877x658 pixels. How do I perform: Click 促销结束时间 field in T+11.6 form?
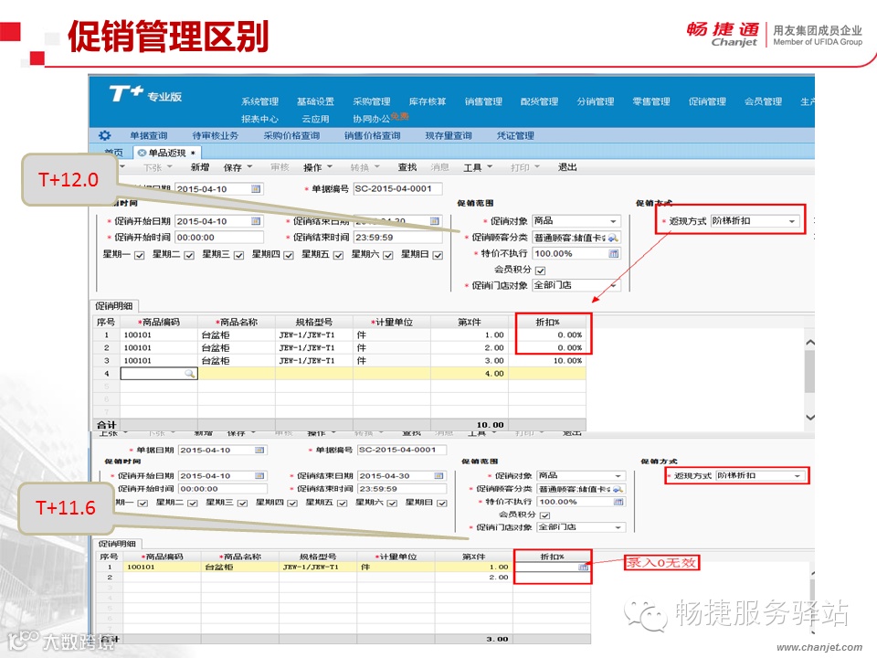click(x=402, y=489)
